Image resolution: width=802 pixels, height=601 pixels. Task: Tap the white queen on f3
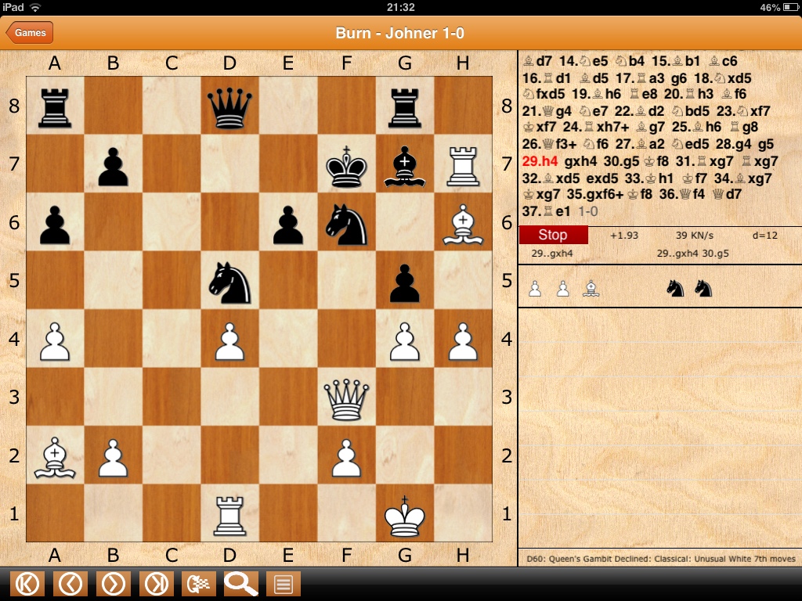pos(346,397)
